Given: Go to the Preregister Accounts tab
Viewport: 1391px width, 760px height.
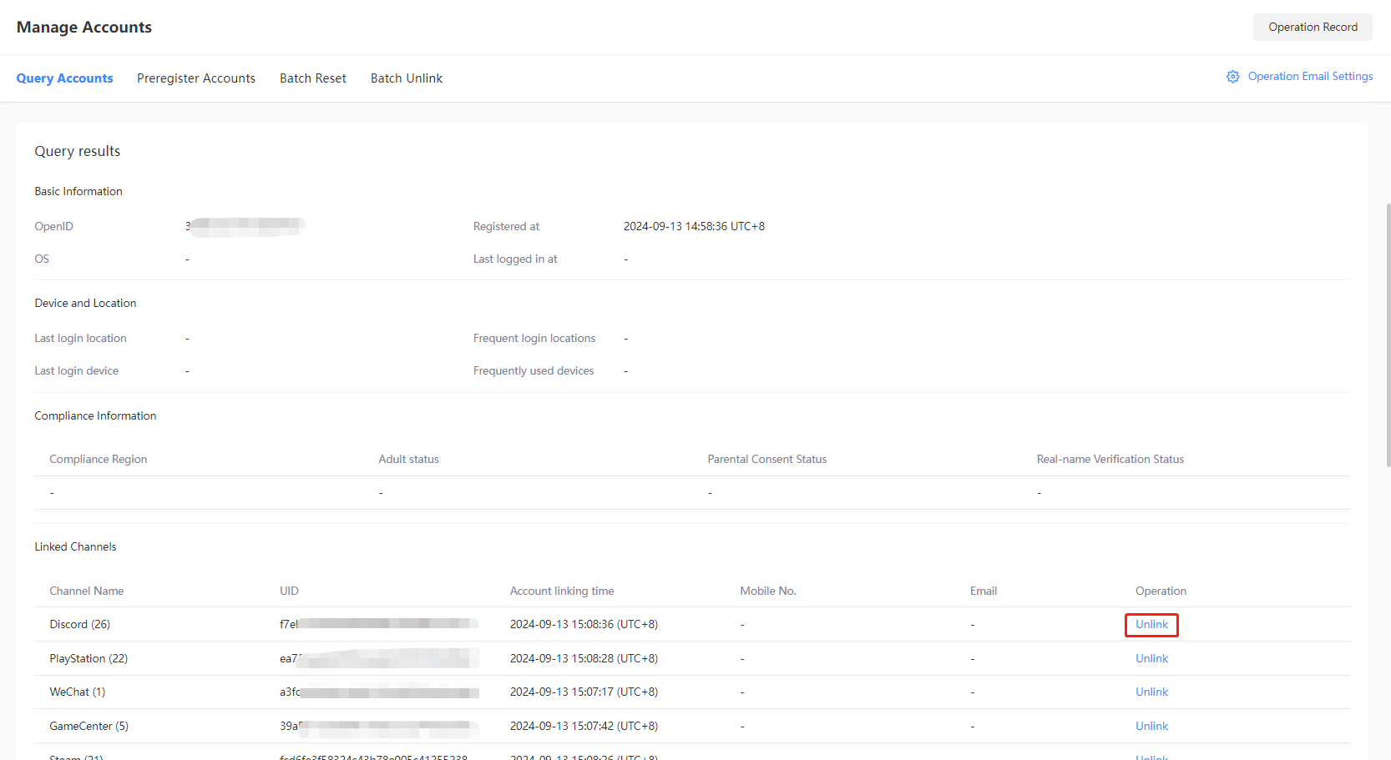Looking at the screenshot, I should [196, 78].
